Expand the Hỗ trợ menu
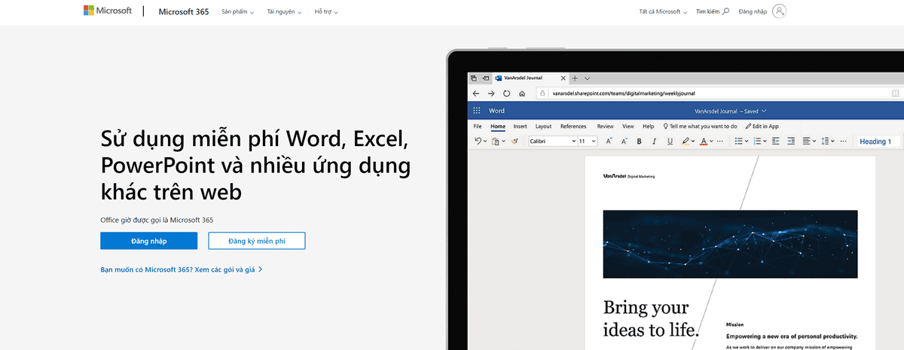 point(326,12)
